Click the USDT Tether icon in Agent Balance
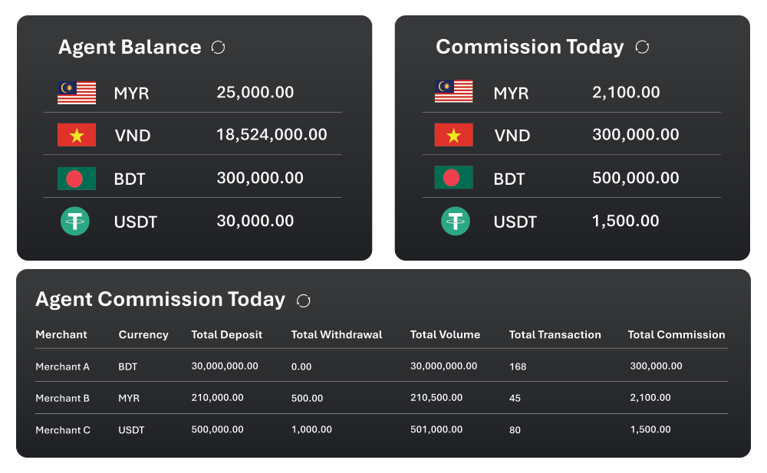Screen dimensions: 767x473 click(75, 221)
